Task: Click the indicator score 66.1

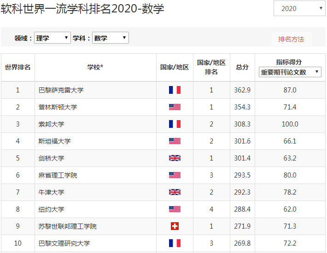Action: click(x=290, y=141)
